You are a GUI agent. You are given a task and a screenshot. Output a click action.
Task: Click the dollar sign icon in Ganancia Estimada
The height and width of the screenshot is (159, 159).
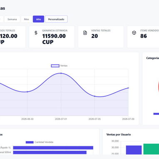point(36,33)
